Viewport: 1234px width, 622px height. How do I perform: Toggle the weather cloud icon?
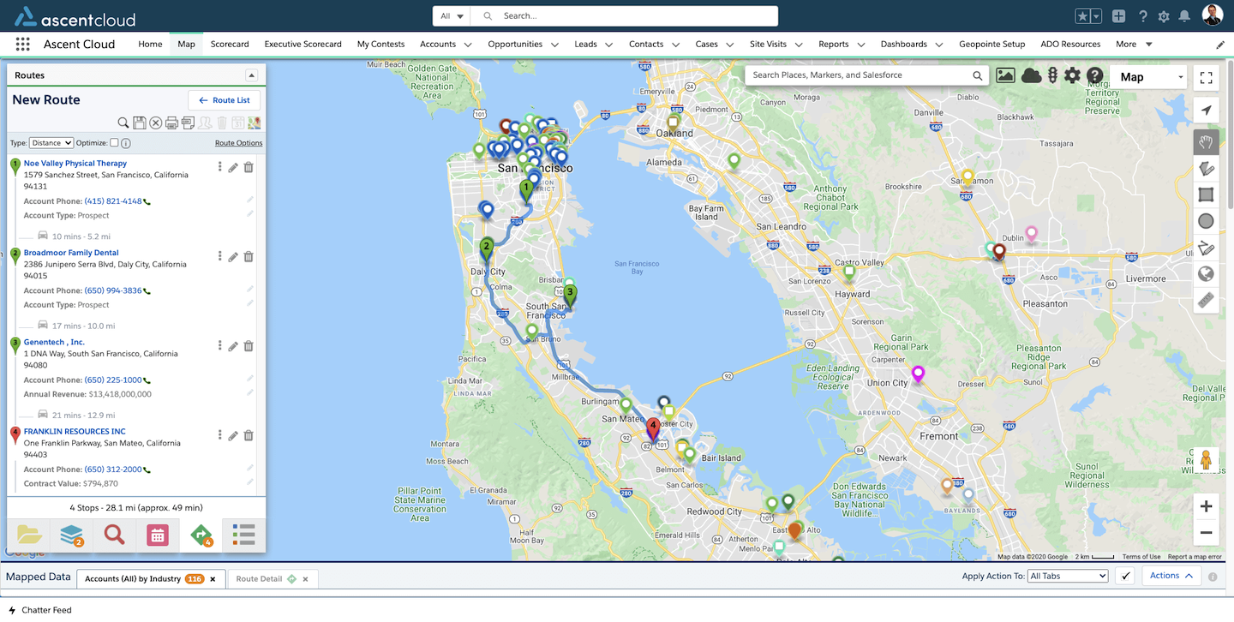click(x=1031, y=75)
